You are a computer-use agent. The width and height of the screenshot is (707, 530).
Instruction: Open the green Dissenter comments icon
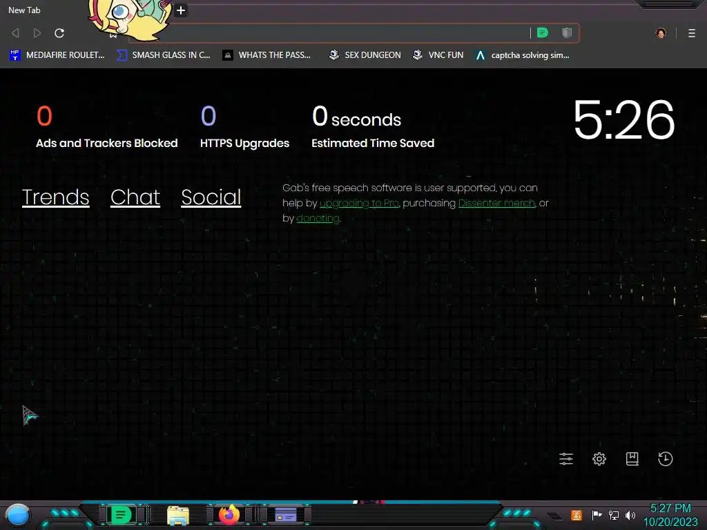click(x=543, y=32)
